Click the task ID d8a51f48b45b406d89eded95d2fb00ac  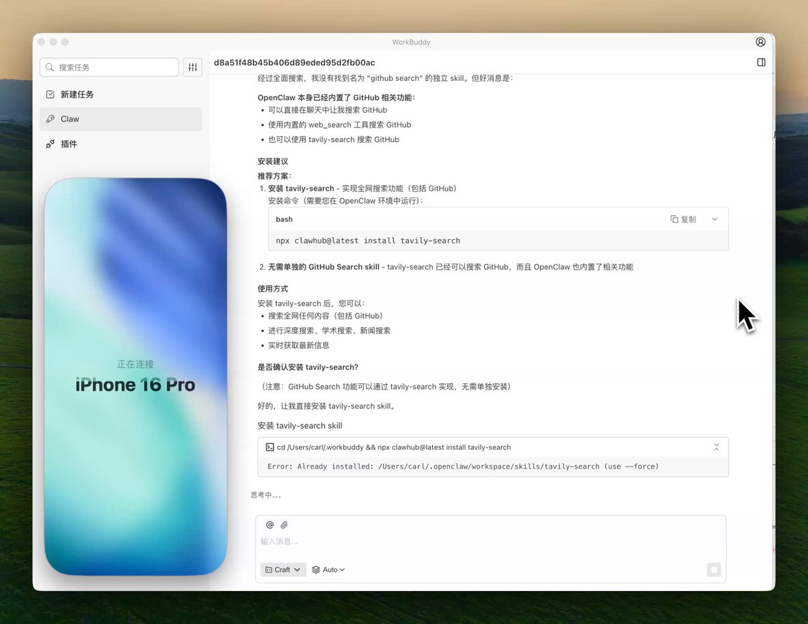pyautogui.click(x=294, y=62)
